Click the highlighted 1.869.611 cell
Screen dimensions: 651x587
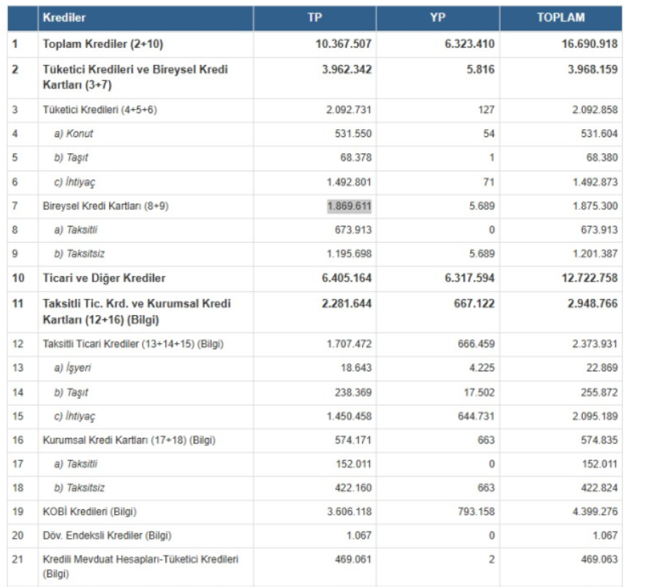(349, 206)
